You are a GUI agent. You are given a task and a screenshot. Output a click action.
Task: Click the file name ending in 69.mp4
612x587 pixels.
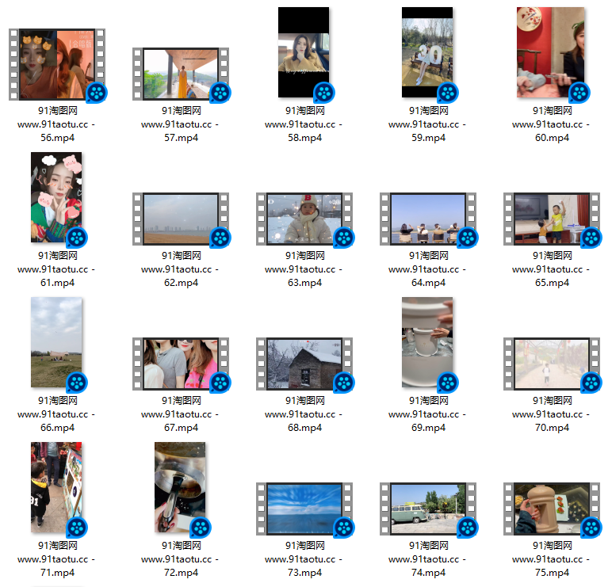tap(428, 414)
